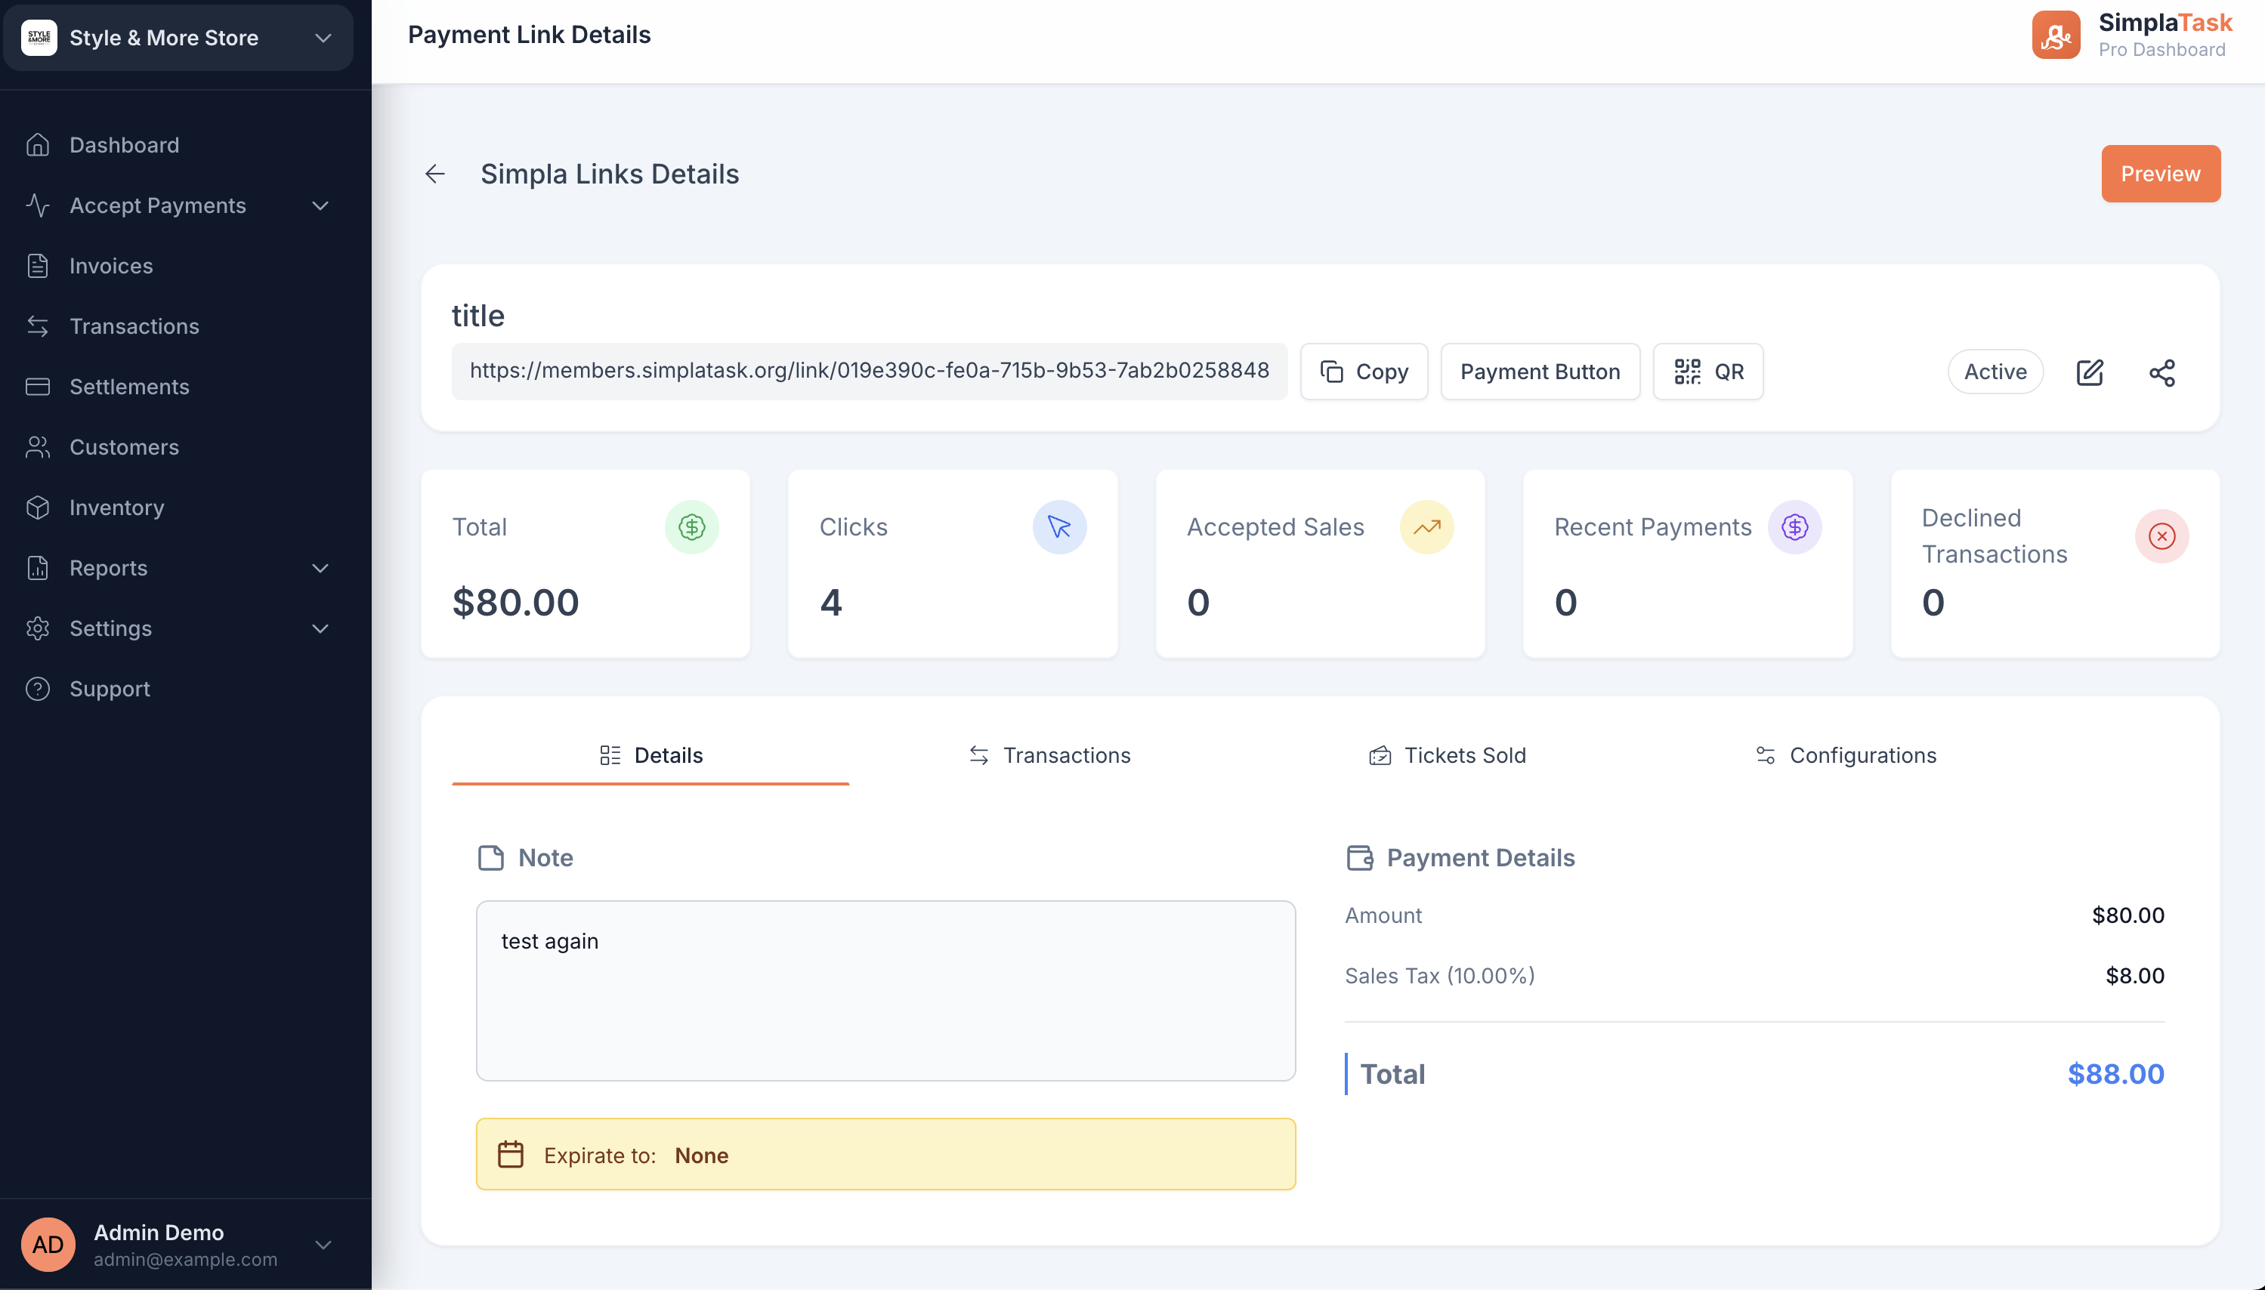Click the Transactions arrows icon in sidebar
This screenshot has height=1290, width=2265.
[37, 326]
